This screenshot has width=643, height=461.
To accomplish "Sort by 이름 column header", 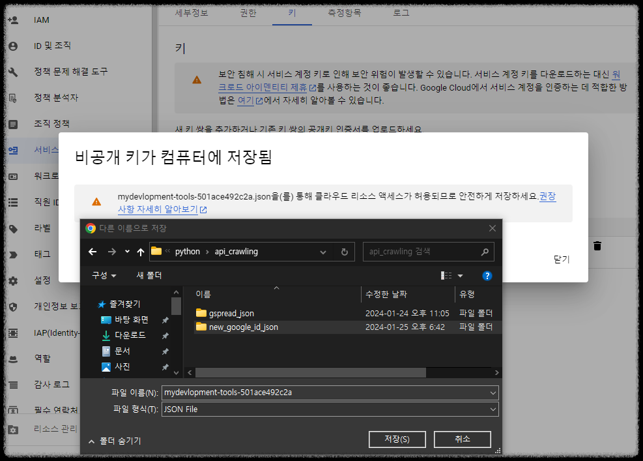I will pos(203,294).
